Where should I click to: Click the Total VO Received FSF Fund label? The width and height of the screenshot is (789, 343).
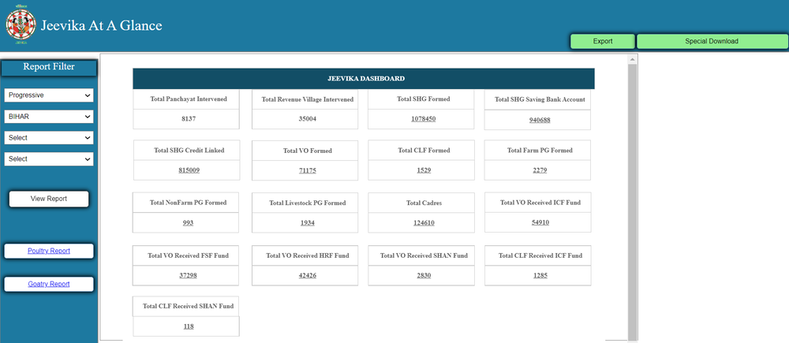[188, 255]
